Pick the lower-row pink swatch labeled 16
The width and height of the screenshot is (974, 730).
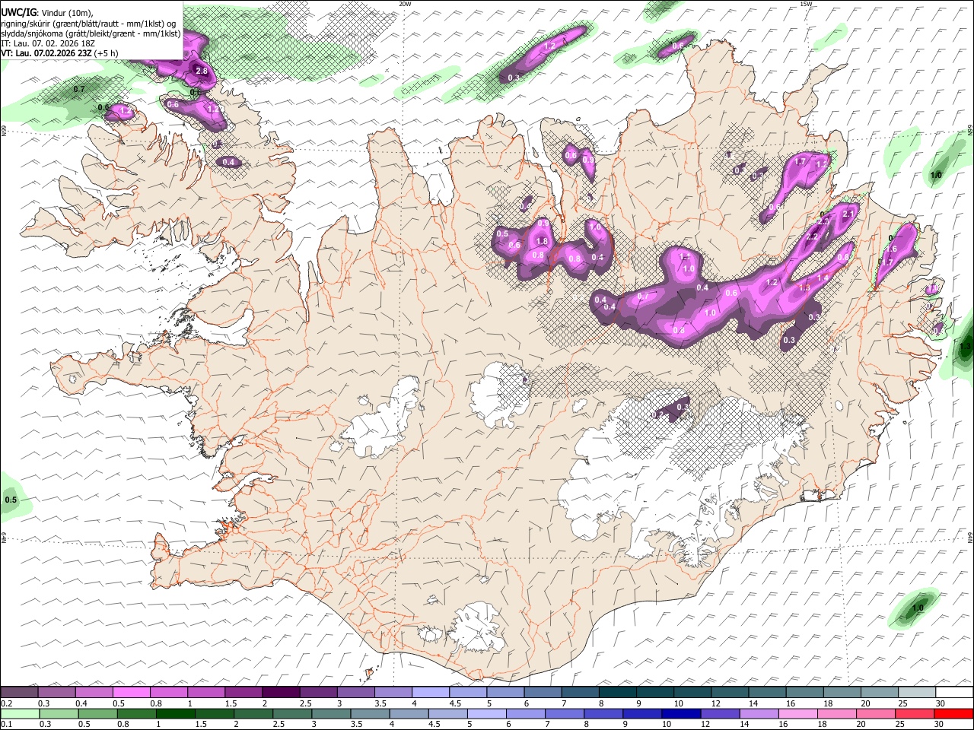coord(798,713)
